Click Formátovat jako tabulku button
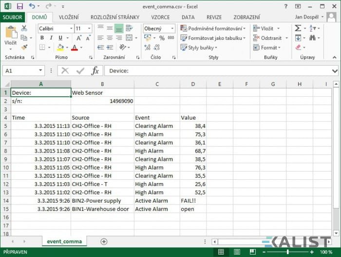Image resolution: width=341 pixels, height=257 pixels. [213, 38]
